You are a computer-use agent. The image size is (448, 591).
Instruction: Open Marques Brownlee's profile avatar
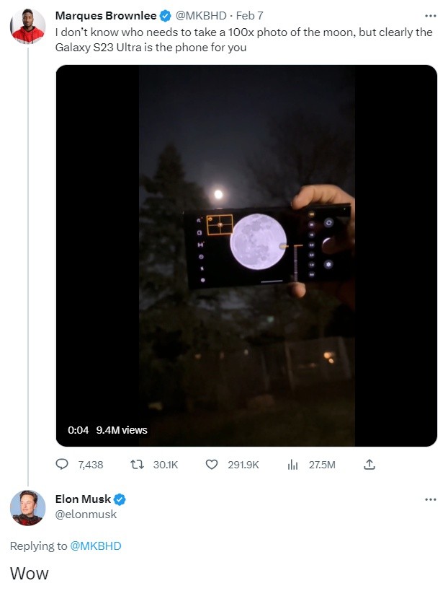27,27
